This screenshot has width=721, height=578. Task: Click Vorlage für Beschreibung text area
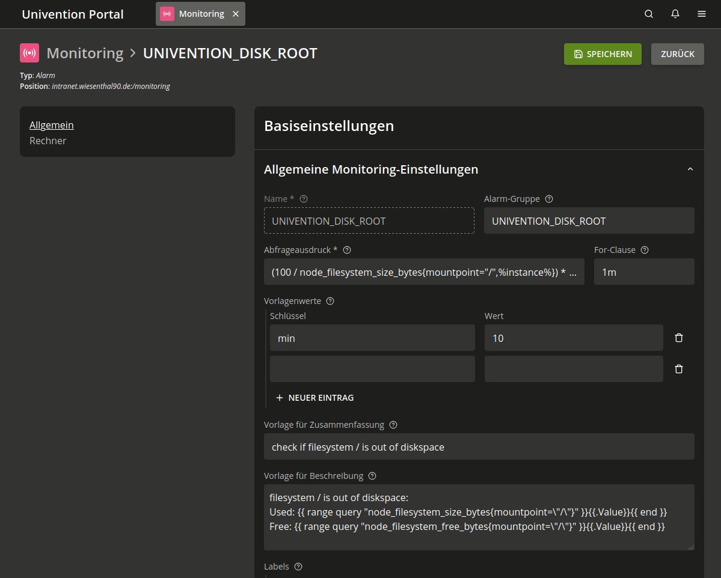pos(479,517)
